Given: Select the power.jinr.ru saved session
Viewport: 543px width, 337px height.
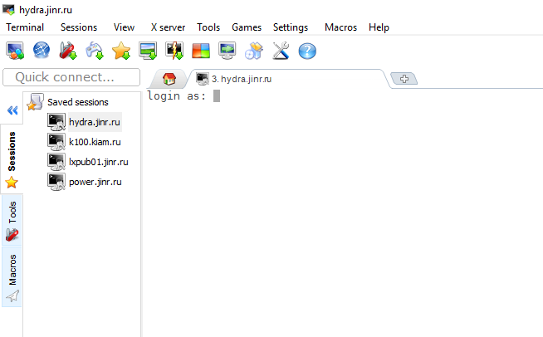Looking at the screenshot, I should click(95, 182).
